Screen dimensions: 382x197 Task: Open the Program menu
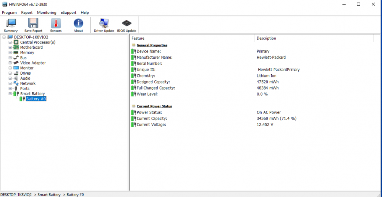point(9,13)
